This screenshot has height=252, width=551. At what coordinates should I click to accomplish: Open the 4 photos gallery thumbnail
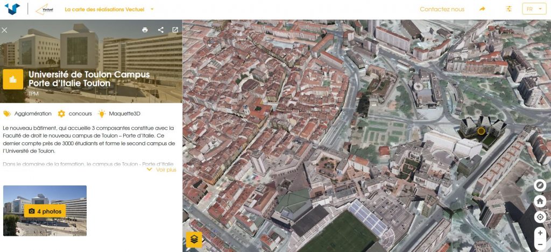coord(45,211)
